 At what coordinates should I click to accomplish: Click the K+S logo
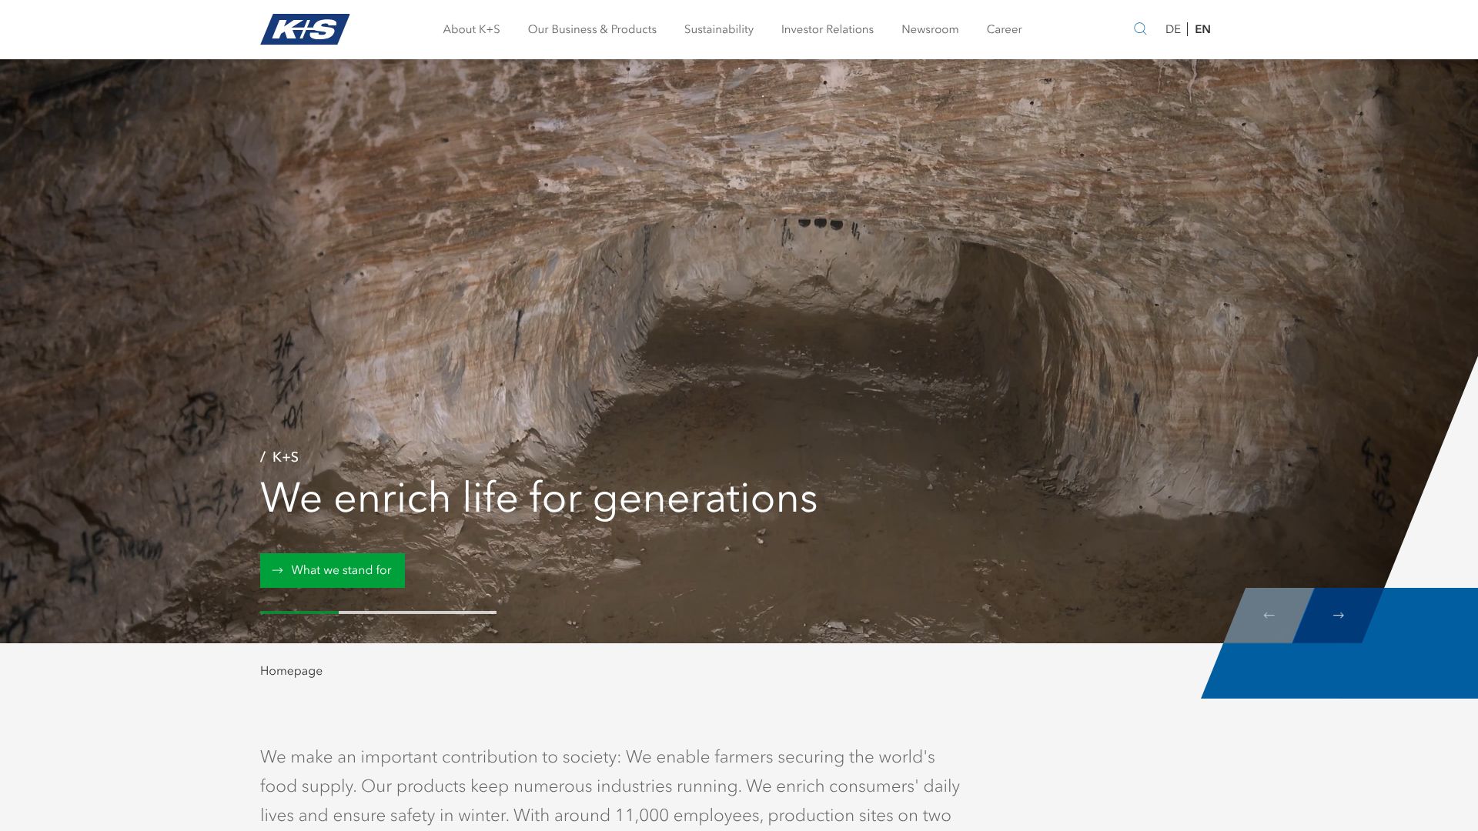(305, 29)
